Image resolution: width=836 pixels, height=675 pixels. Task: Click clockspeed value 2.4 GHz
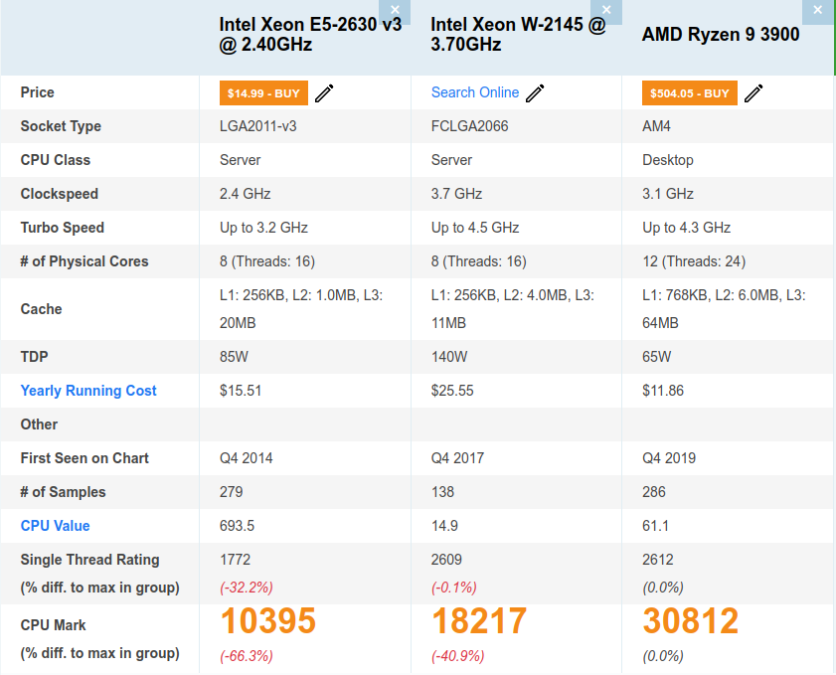tap(246, 194)
